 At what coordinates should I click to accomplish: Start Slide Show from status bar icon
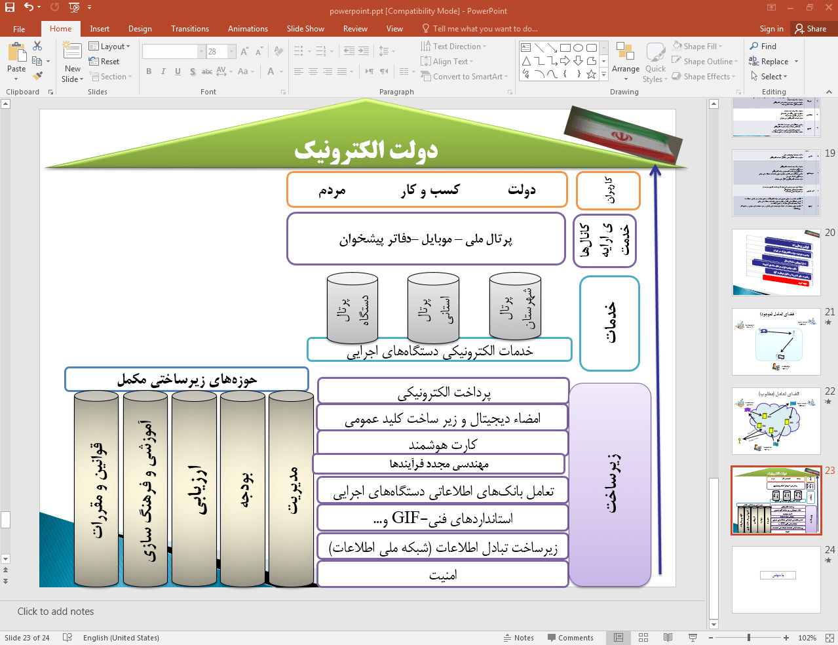click(693, 638)
